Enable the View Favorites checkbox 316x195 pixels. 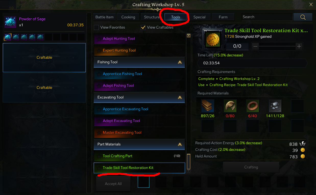coord(96,27)
